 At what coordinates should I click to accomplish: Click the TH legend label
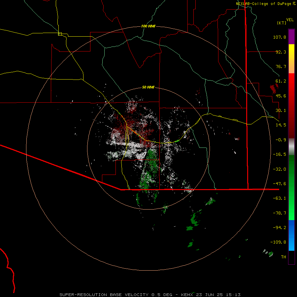283,257
